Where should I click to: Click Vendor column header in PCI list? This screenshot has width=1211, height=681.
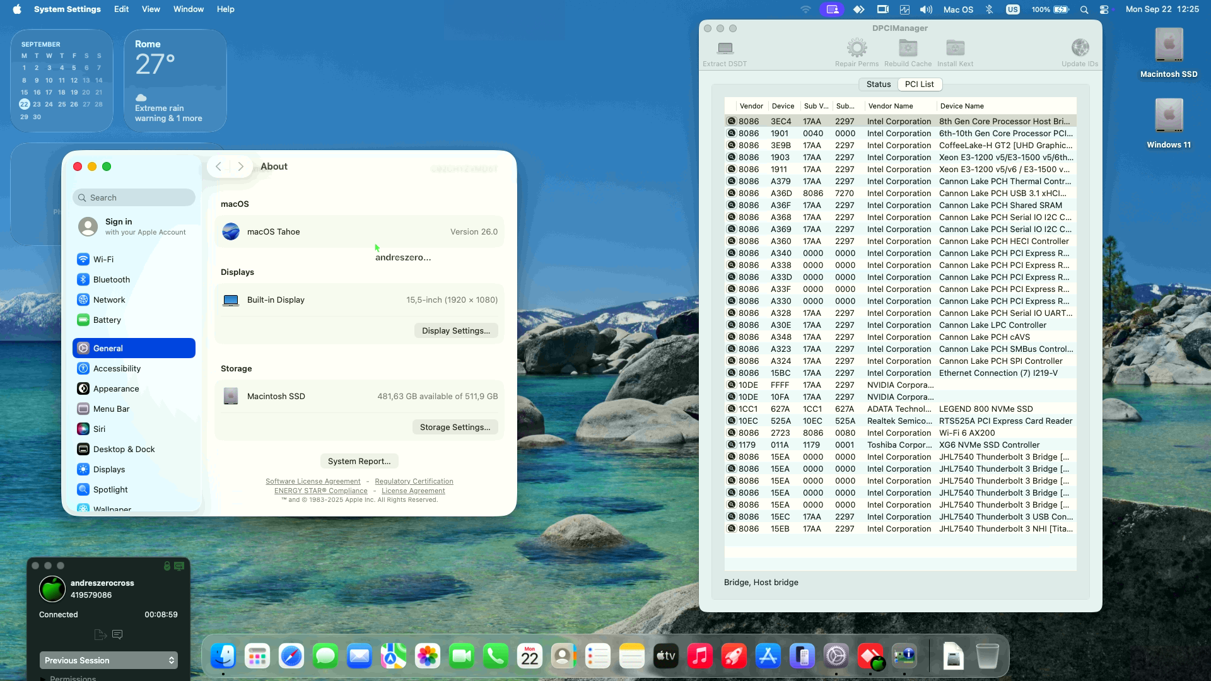751,106
